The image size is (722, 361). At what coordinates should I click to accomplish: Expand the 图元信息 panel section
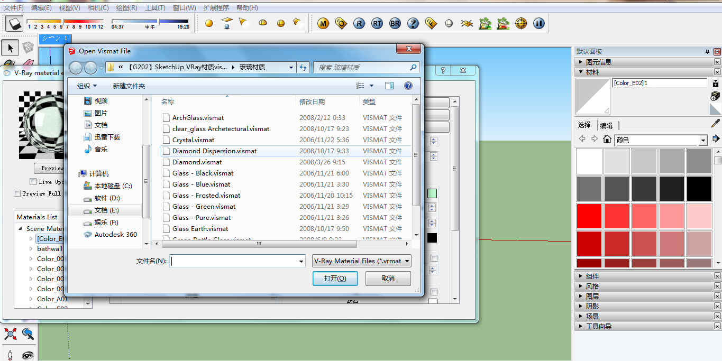(581, 61)
